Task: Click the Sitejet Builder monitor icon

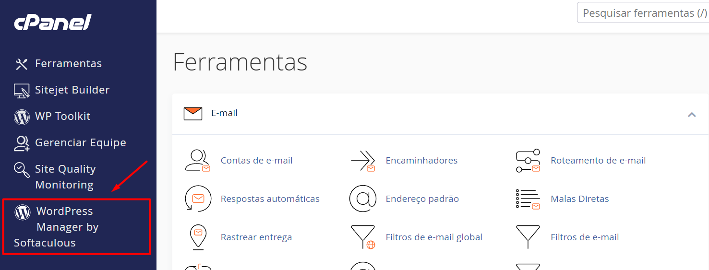Action: [x=22, y=90]
